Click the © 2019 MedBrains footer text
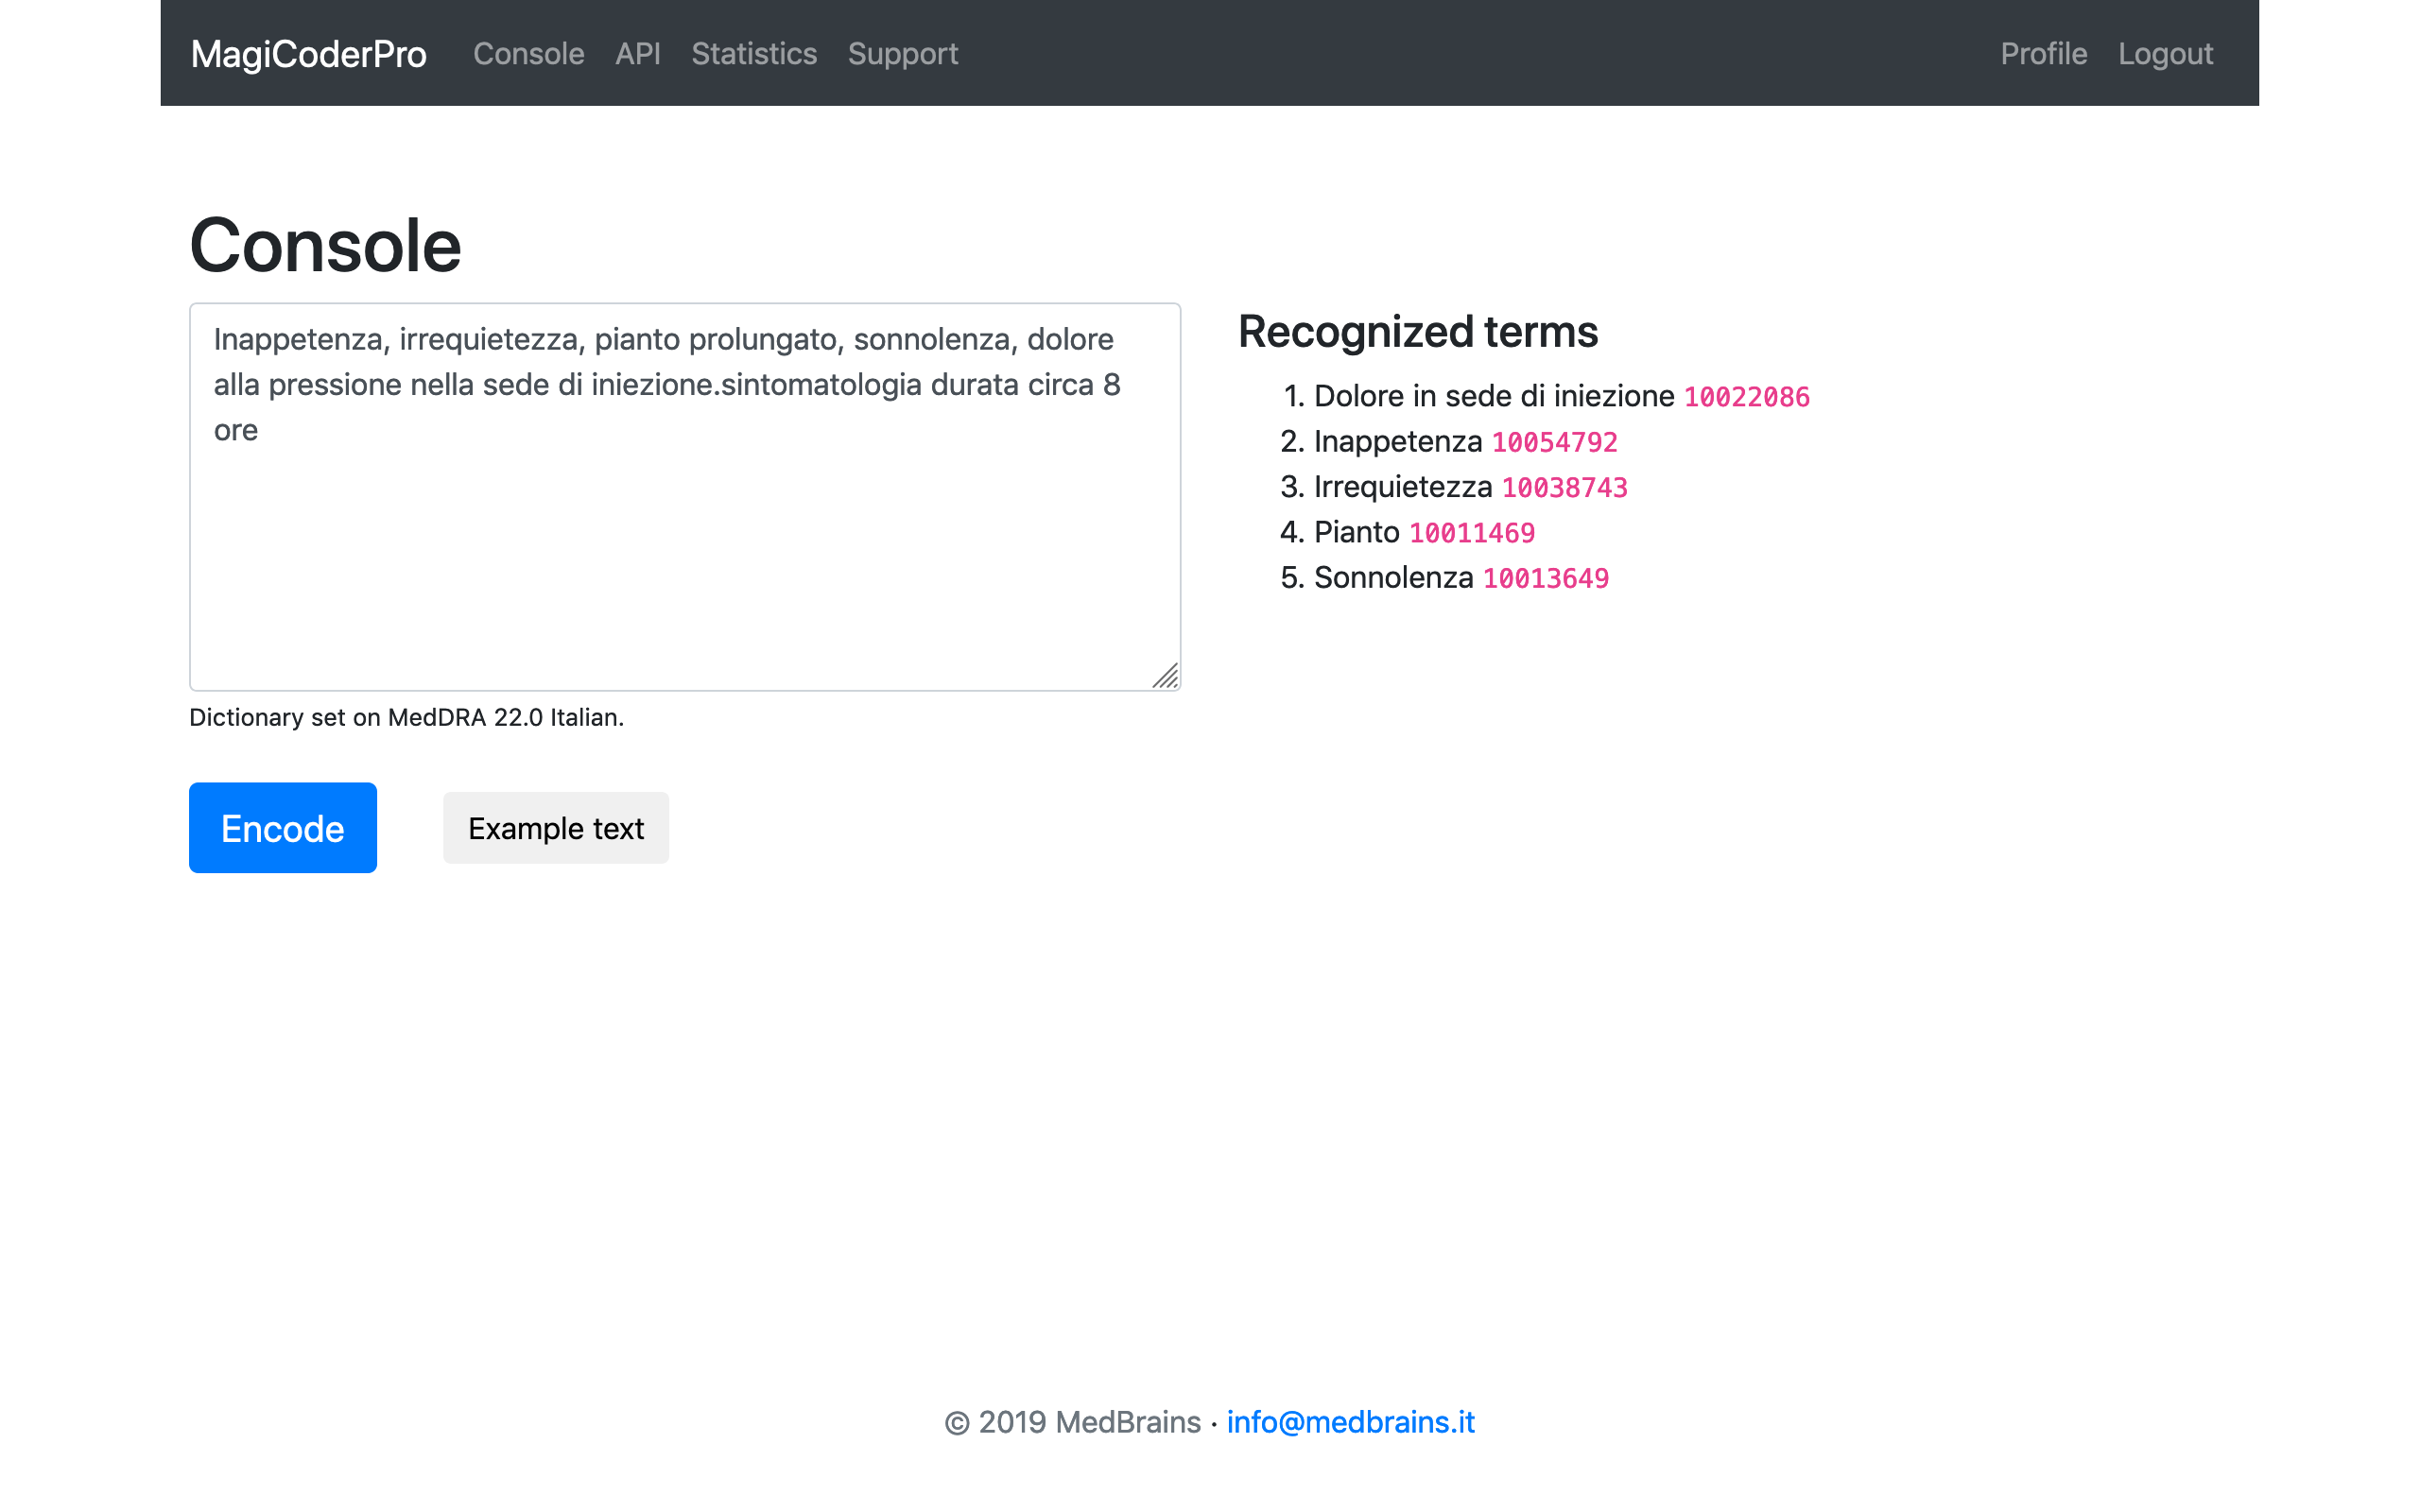This screenshot has height=1512, width=2420. (x=1072, y=1422)
